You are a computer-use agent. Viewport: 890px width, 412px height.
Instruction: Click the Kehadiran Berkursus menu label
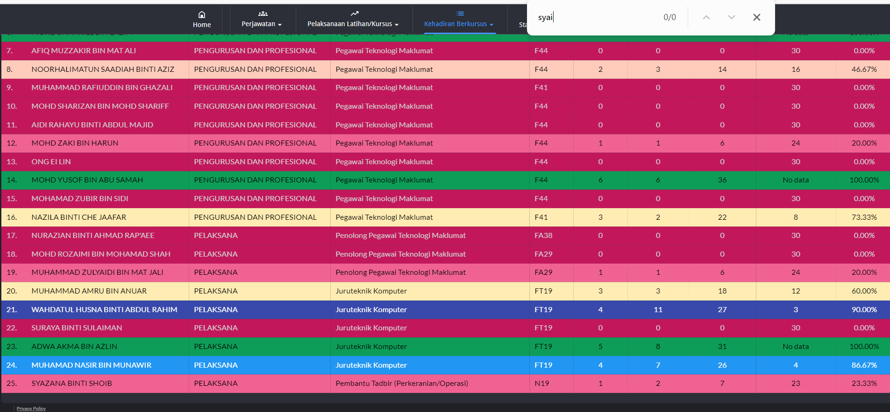click(x=455, y=24)
